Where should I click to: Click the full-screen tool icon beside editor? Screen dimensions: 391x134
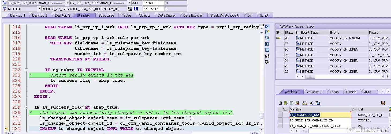[267, 44]
